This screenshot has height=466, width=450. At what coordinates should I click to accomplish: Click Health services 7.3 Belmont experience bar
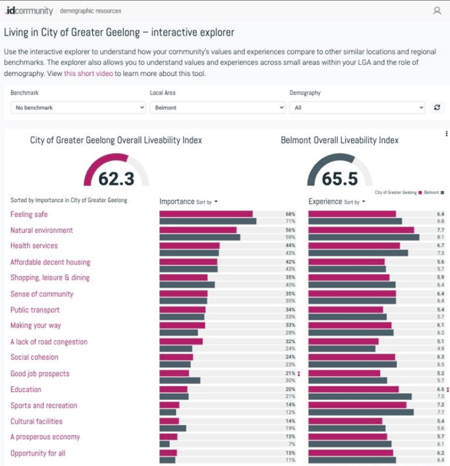point(358,253)
